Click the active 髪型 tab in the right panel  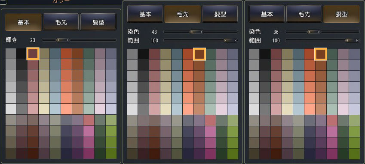tap(341, 14)
